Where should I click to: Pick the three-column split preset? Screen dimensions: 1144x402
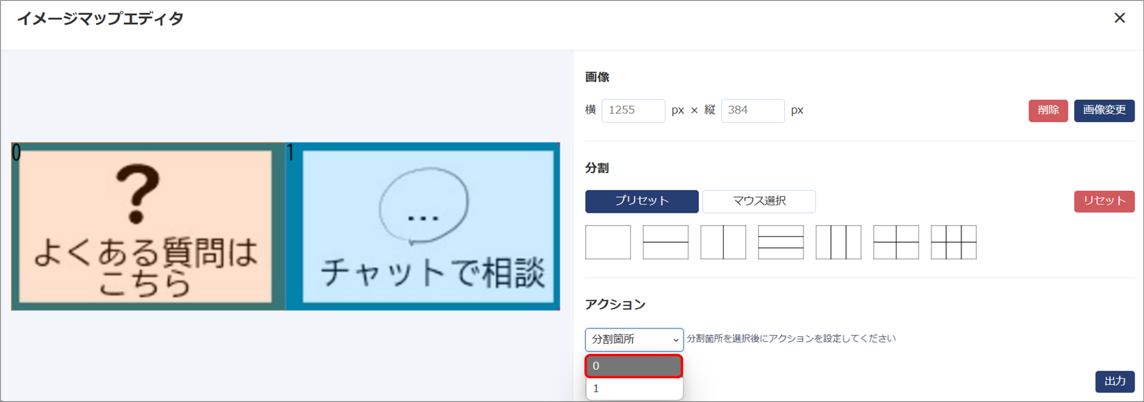839,242
